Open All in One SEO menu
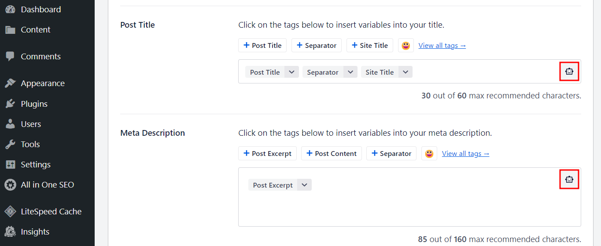 pyautogui.click(x=47, y=185)
